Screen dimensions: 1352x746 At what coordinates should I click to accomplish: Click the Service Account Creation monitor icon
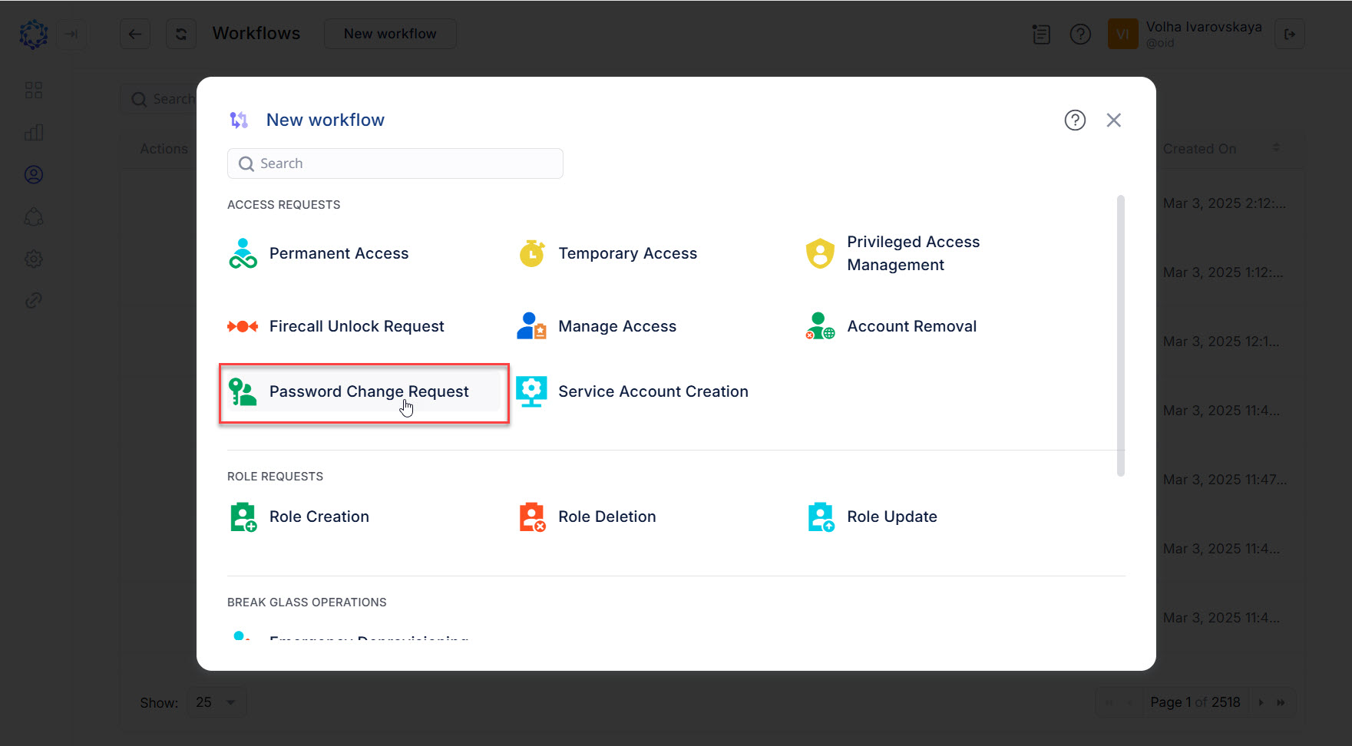coord(531,391)
